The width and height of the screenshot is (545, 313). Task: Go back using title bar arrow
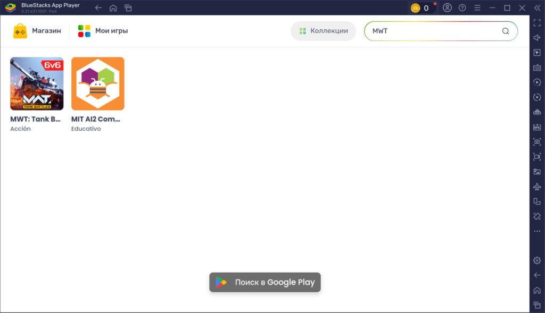[98, 8]
